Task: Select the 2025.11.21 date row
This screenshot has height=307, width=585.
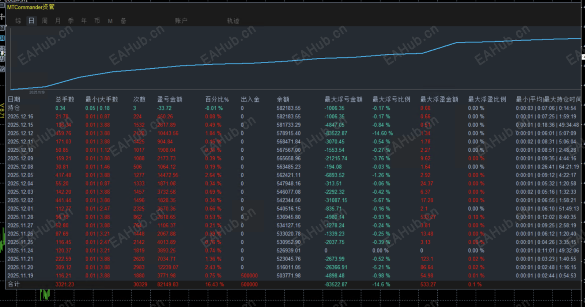Action: pos(20,259)
